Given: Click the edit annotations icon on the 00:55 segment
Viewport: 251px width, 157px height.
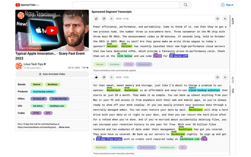Looking at the screenshot, I should [225, 19].
